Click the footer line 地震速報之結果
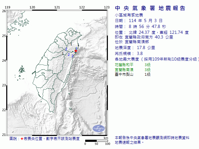The image size is (199, 149). (129, 142)
